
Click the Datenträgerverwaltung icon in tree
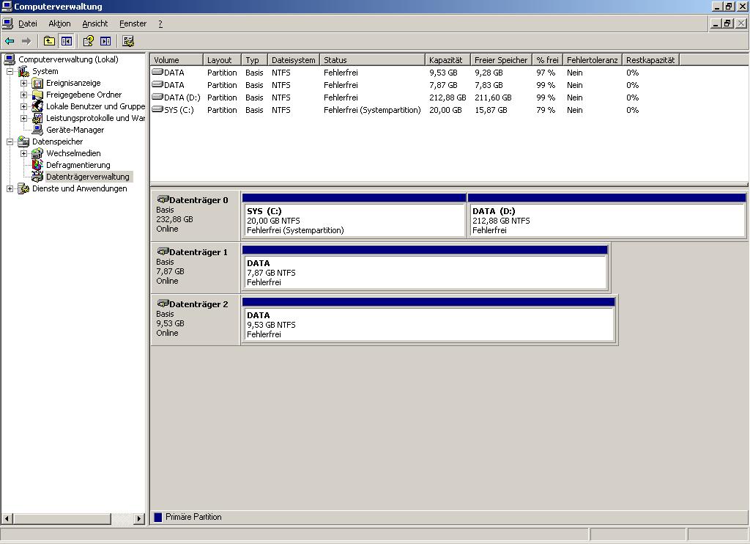(37, 177)
